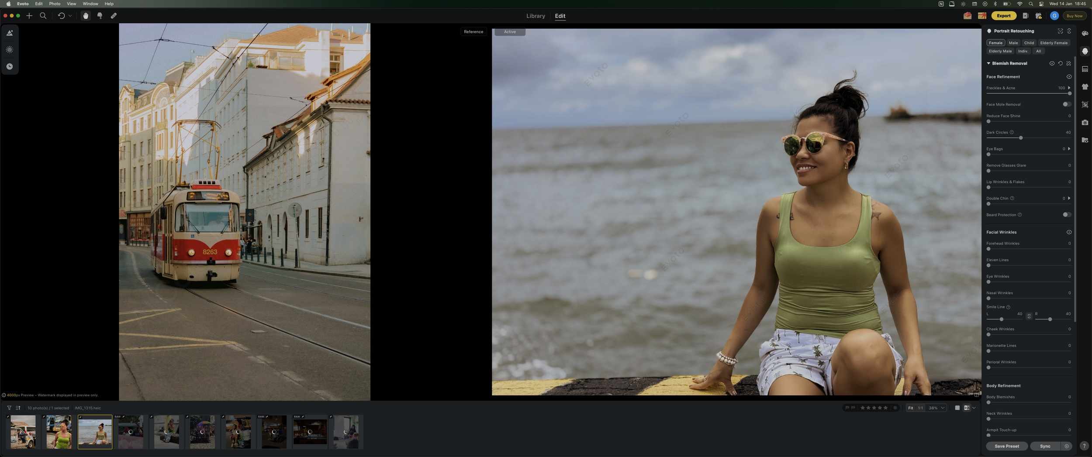Viewport: 1092px width, 457px height.
Task: Adjust the Dark Circles slider handle
Action: [1020, 138]
